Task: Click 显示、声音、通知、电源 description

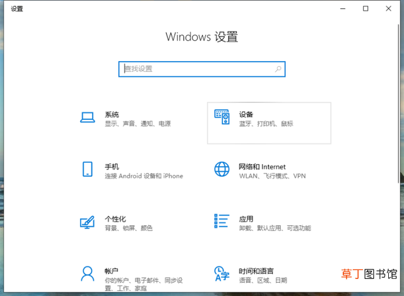Action: tap(138, 124)
